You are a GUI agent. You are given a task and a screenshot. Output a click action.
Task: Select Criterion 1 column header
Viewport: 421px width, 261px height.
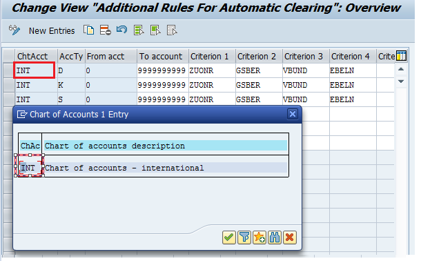[x=212, y=56]
